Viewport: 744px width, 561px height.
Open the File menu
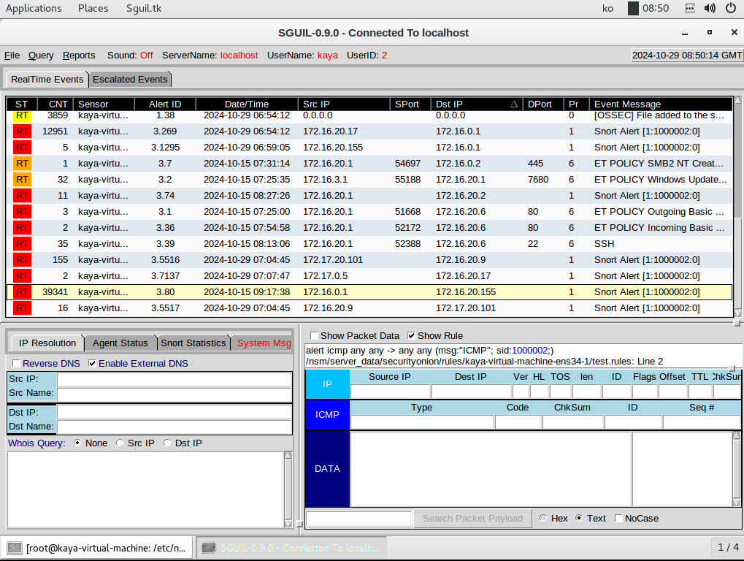[x=12, y=55]
